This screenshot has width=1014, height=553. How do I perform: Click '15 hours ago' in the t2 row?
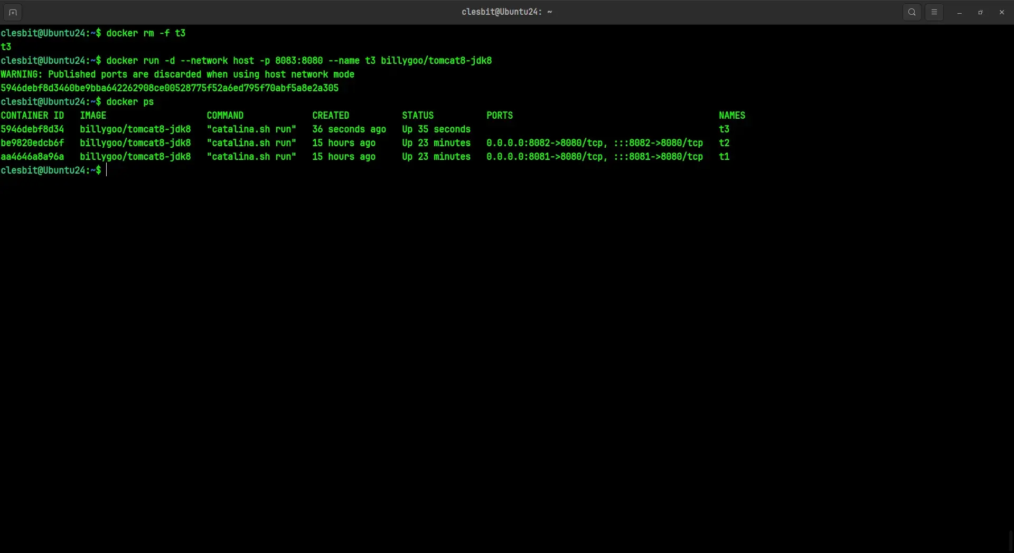click(x=344, y=143)
